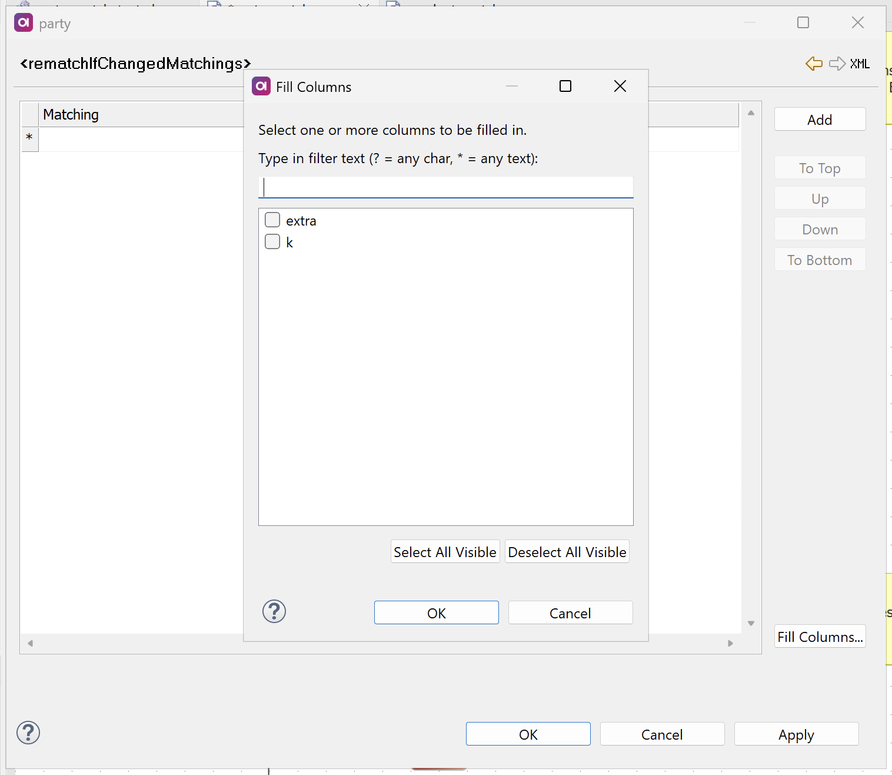Screen dimensions: 892x775
Task: Click help icon in party window
Action: [28, 733]
